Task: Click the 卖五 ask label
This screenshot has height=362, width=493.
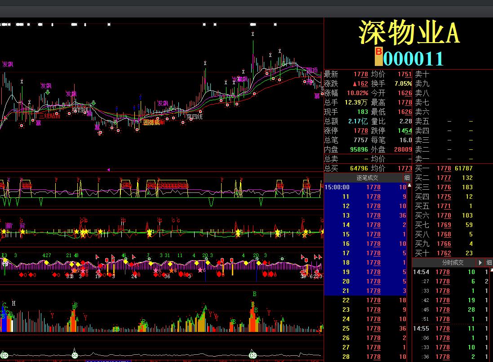Action: click(x=422, y=122)
